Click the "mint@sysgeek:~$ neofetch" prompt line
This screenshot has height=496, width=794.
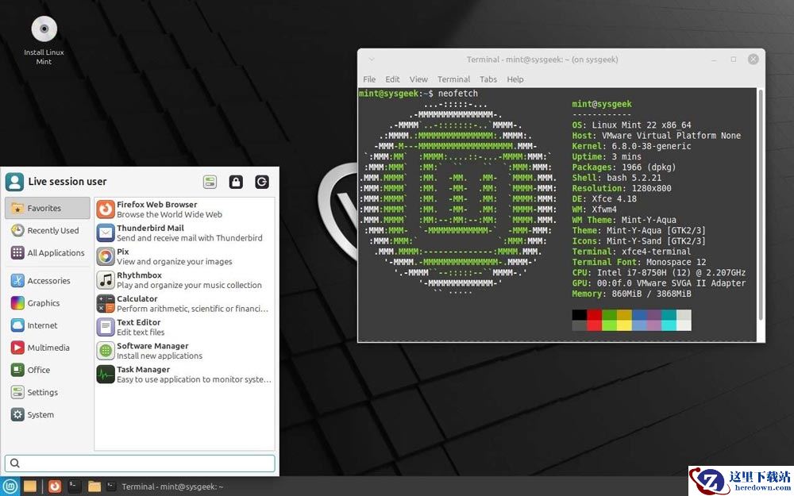[x=418, y=93]
